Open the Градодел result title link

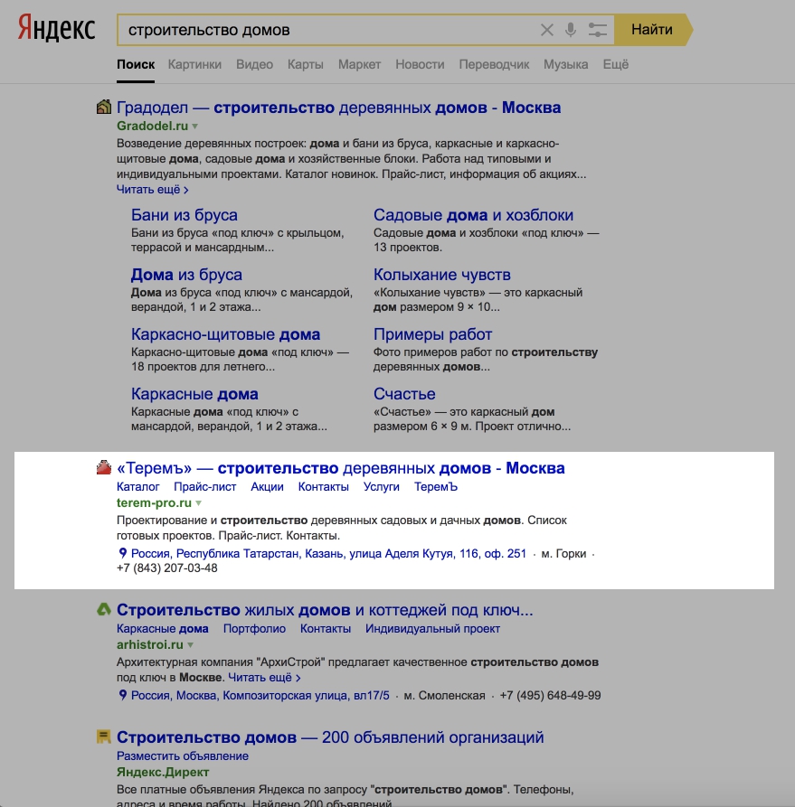[x=338, y=107]
